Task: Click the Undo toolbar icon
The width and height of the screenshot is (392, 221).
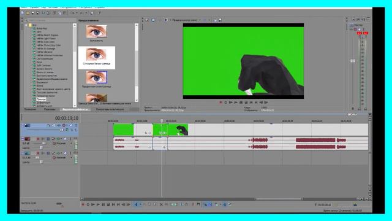Action: 72,13
